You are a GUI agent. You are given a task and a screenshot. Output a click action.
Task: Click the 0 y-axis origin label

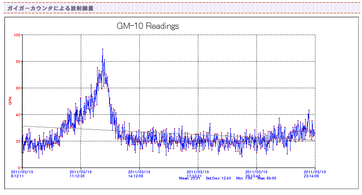[x=19, y=168]
